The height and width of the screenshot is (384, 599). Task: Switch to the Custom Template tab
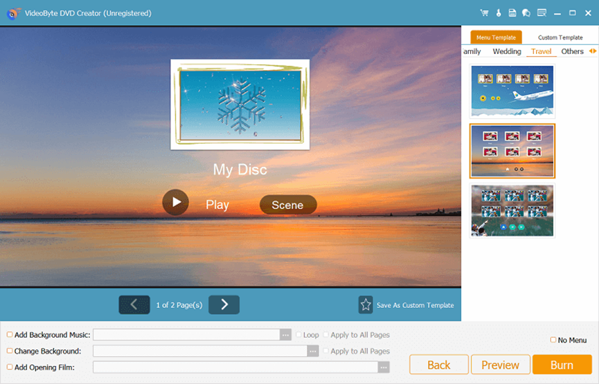560,37
